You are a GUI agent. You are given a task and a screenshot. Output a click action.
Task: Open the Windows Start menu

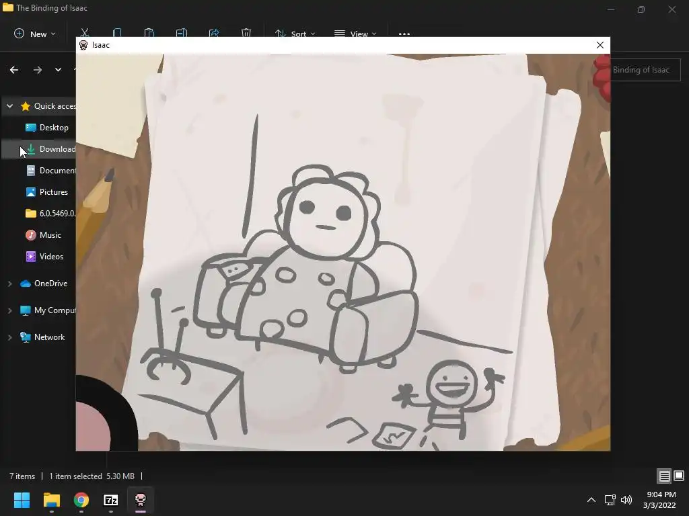click(x=22, y=500)
